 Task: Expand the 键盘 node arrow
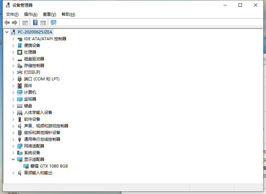pos(13,106)
